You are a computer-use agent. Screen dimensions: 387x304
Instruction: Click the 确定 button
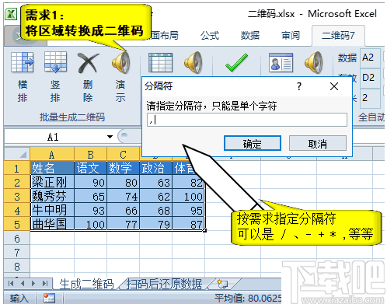tap(253, 143)
